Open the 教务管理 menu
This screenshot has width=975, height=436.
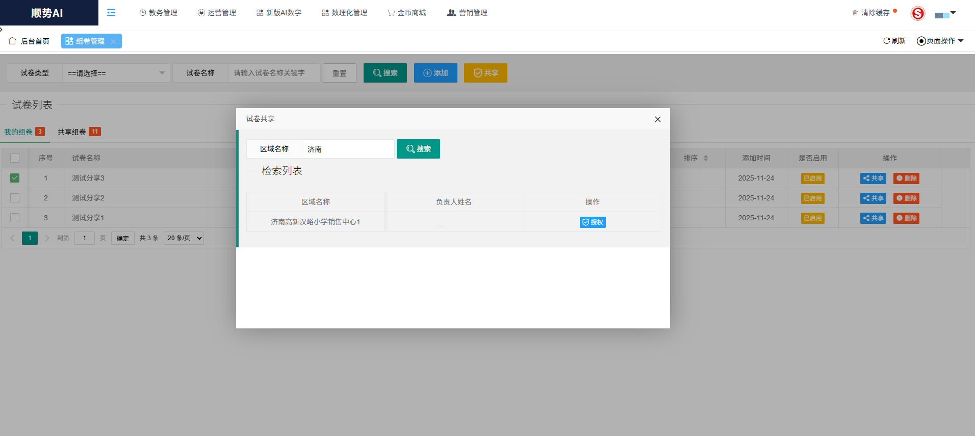(158, 13)
